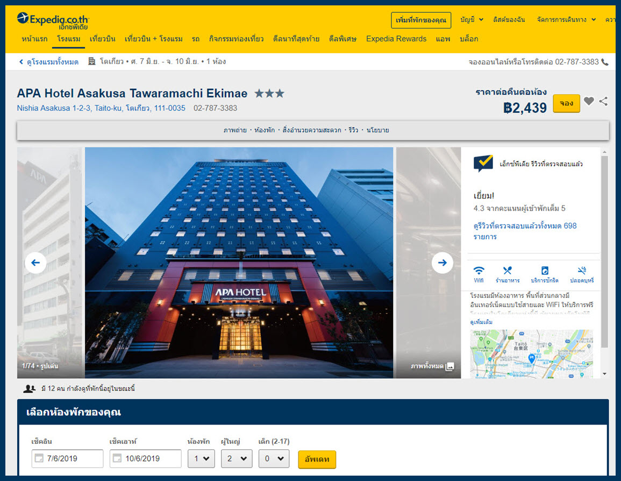Viewport: 621px width, 481px height.
Task: Open the เที่ยวบิน flights tab
Action: (x=102, y=39)
